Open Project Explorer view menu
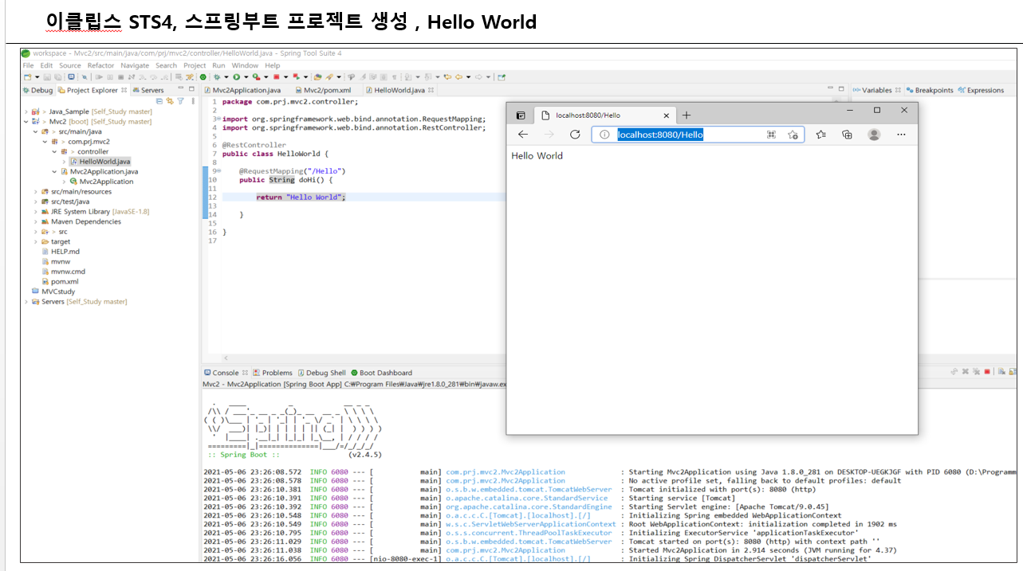 [x=193, y=101]
